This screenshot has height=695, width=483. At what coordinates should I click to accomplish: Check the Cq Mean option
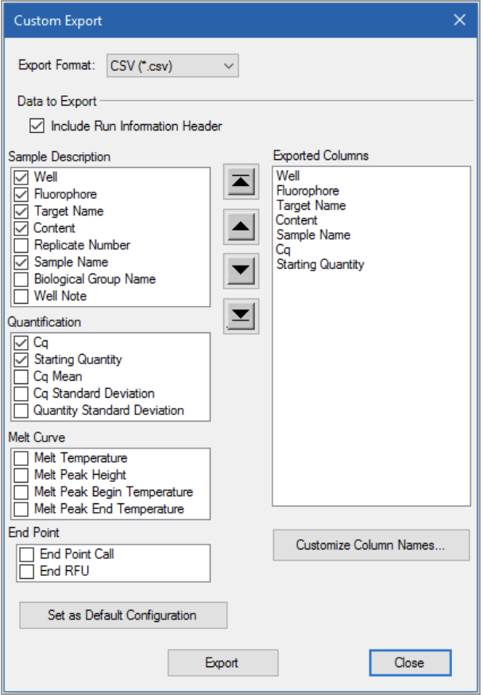click(21, 376)
